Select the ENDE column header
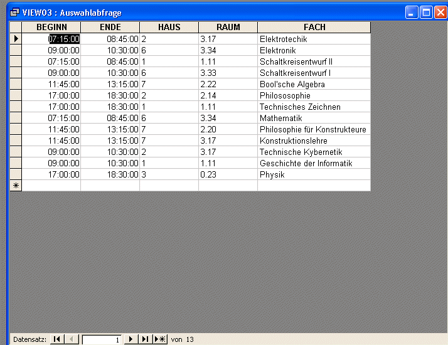The width and height of the screenshot is (448, 345). [110, 27]
